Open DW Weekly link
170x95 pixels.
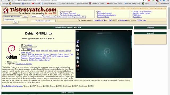click(x=64, y=13)
